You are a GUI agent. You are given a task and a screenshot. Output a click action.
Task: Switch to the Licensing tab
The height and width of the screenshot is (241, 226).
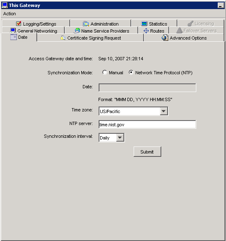point(200,24)
